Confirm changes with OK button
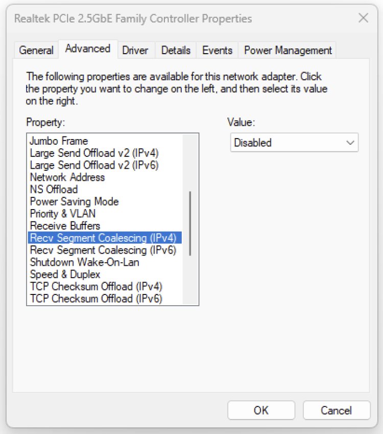The height and width of the screenshot is (434, 383). (x=261, y=410)
